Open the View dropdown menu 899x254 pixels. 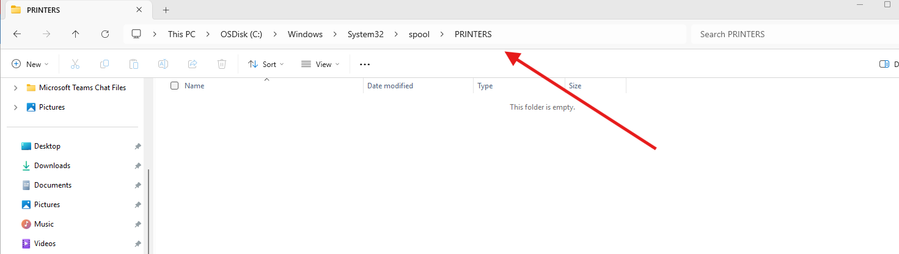pos(319,64)
